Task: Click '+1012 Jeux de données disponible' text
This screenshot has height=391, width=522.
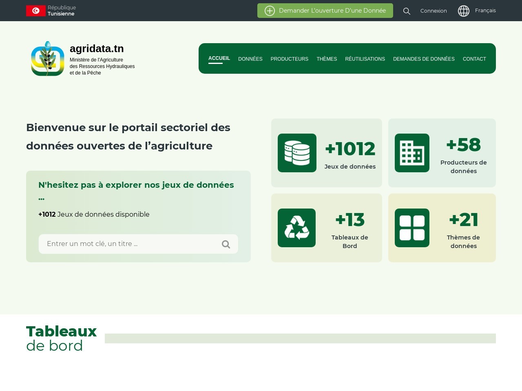Action: pyautogui.click(x=94, y=214)
